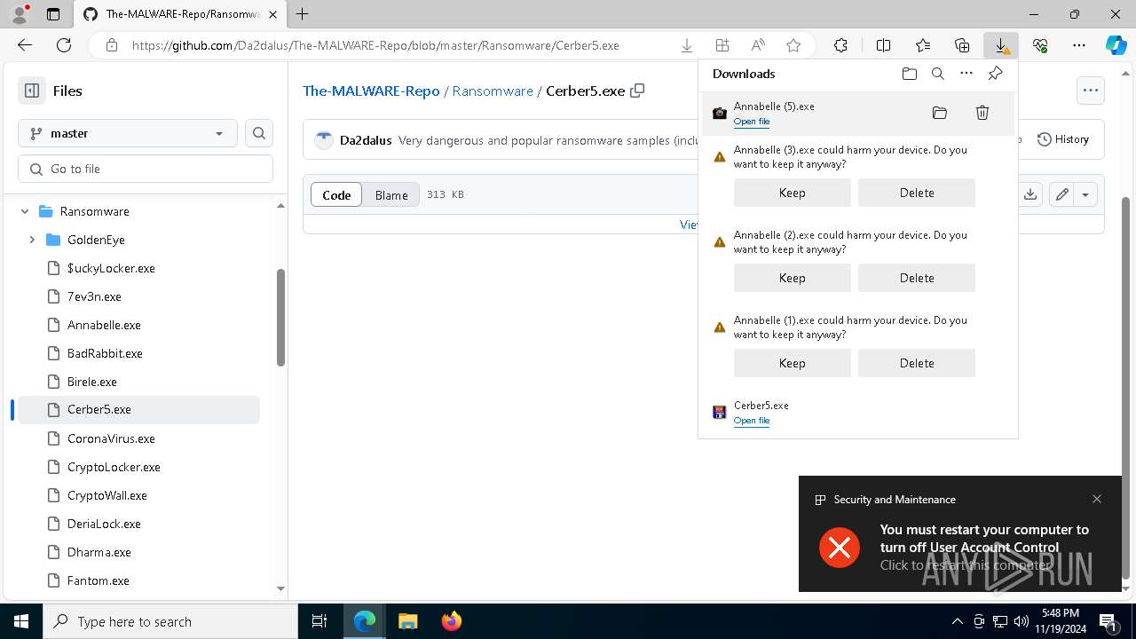Pin the Downloads panel
Screen dimensions: 1136x639
click(x=996, y=74)
